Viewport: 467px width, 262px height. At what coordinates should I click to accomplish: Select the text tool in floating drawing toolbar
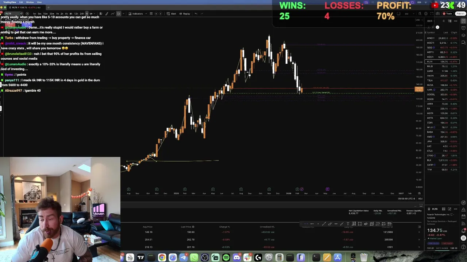348,224
